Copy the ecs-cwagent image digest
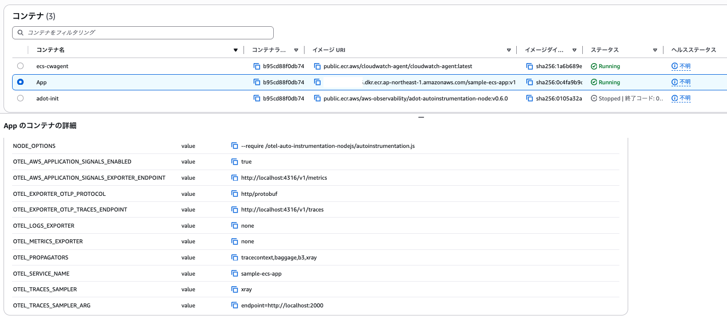 coord(529,66)
